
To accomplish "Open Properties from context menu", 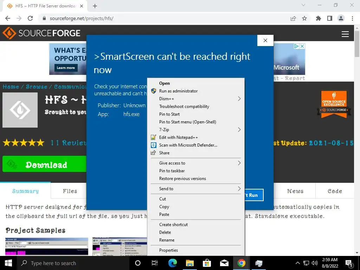I will [196, 250].
